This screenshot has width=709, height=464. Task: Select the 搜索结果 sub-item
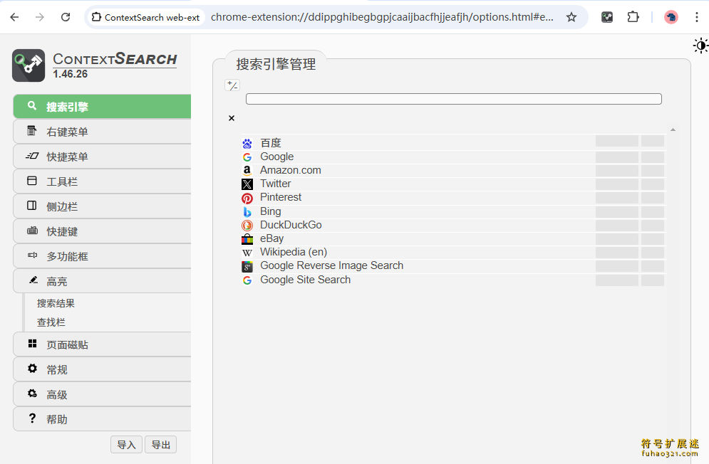[x=56, y=303]
